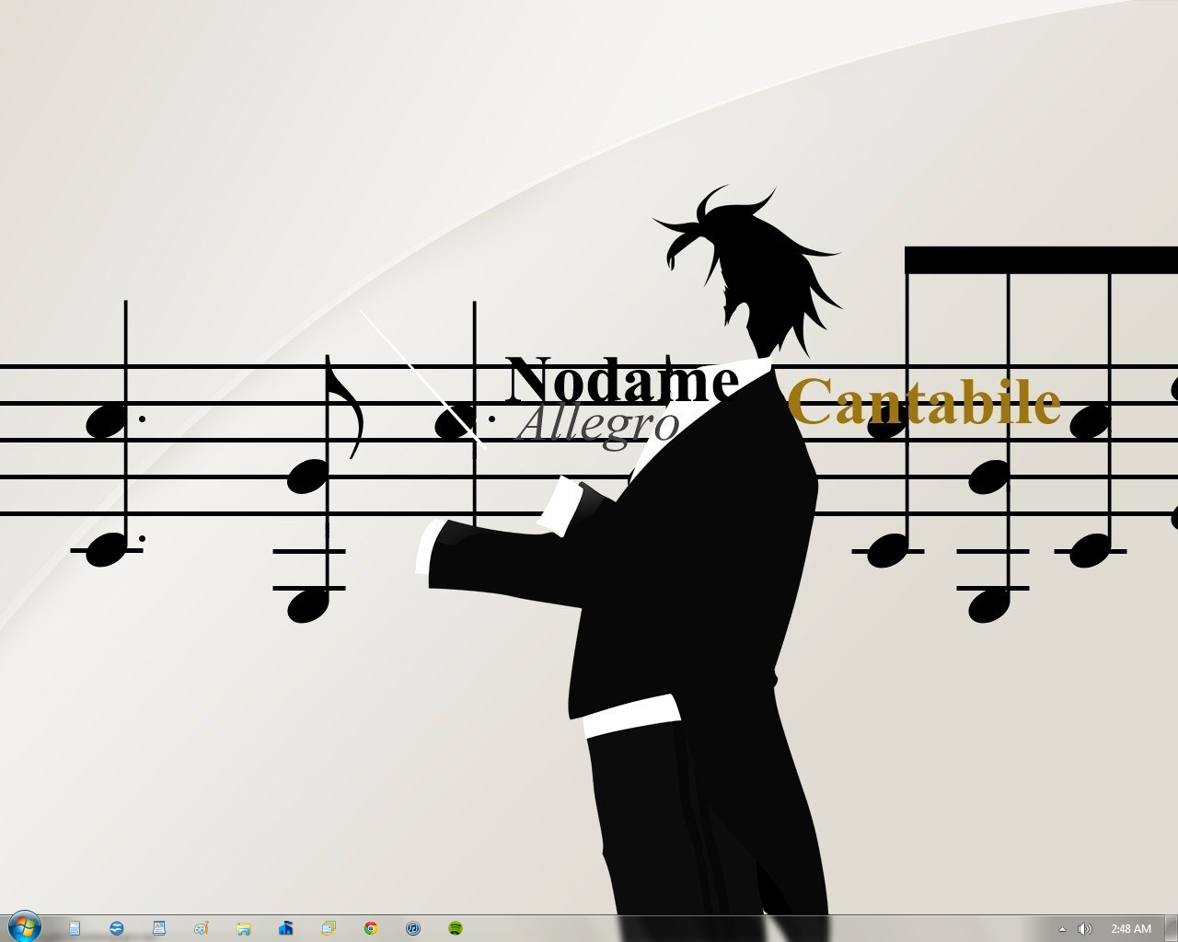
Task: Open Windows Explorer folder icon
Action: pyautogui.click(x=244, y=928)
